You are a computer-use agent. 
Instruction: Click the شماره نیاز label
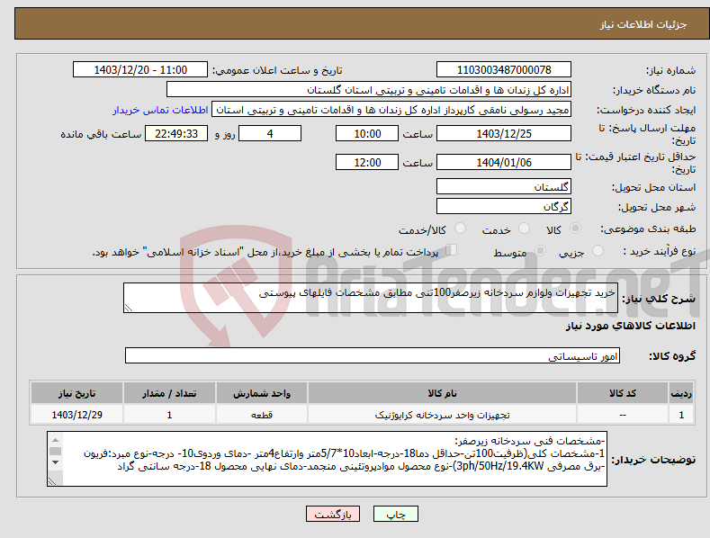click(670, 70)
